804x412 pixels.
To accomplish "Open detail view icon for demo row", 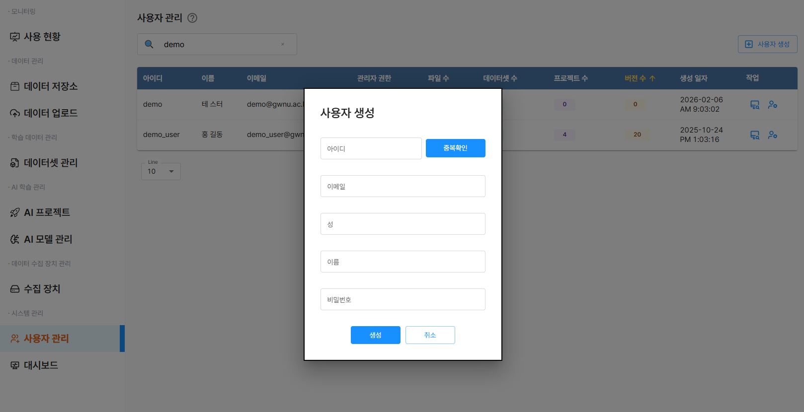I will [755, 105].
